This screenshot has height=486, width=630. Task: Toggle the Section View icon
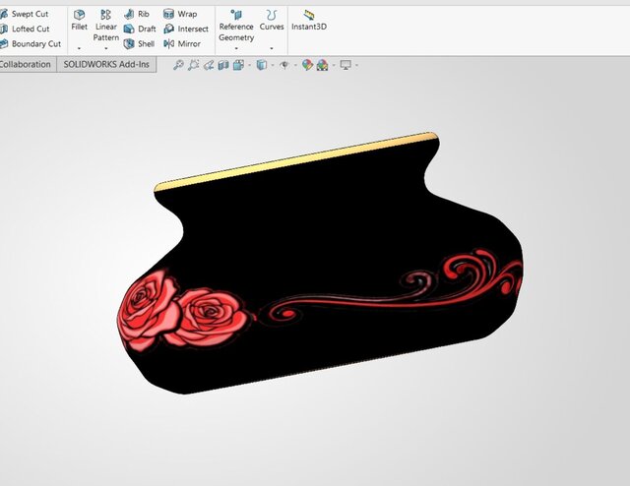click(223, 65)
